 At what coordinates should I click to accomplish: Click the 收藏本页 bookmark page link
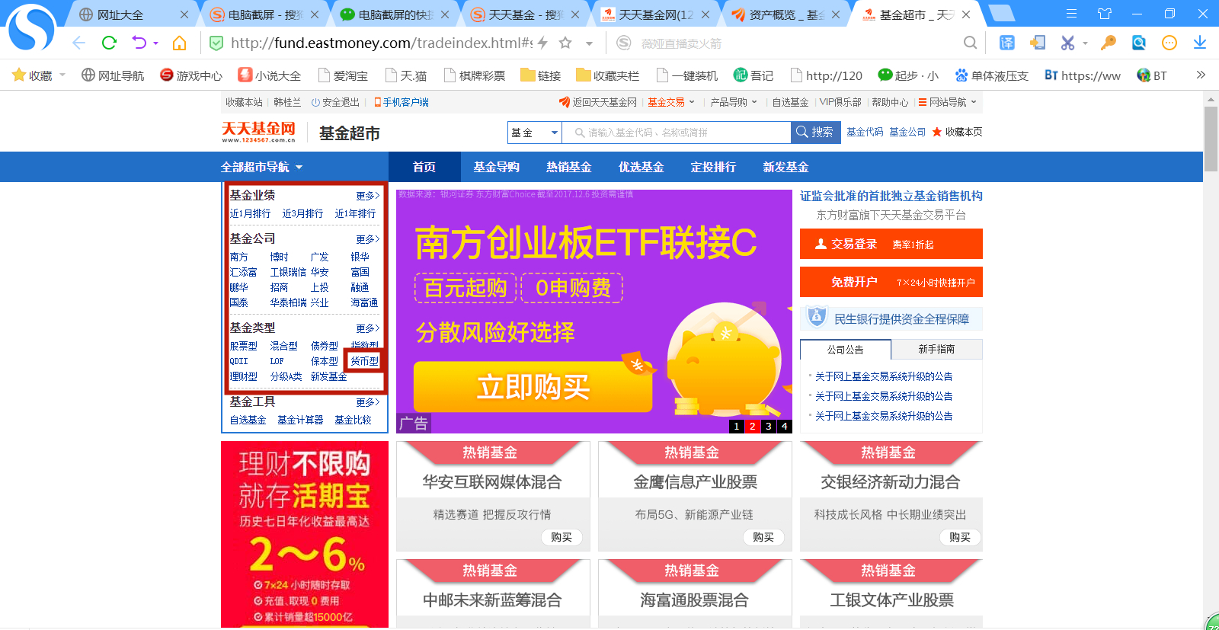pos(957,132)
